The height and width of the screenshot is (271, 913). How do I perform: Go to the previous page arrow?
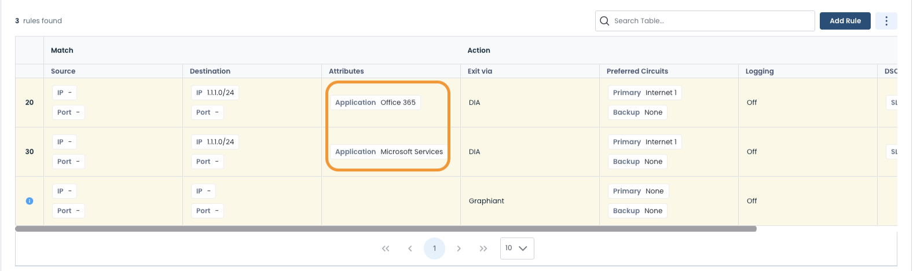click(410, 248)
